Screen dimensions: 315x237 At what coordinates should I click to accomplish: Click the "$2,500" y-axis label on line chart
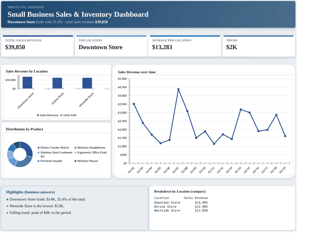coord(122,121)
